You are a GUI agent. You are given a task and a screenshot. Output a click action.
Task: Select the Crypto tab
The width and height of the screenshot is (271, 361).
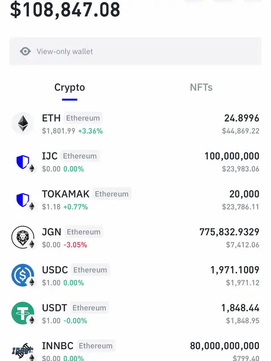click(69, 87)
